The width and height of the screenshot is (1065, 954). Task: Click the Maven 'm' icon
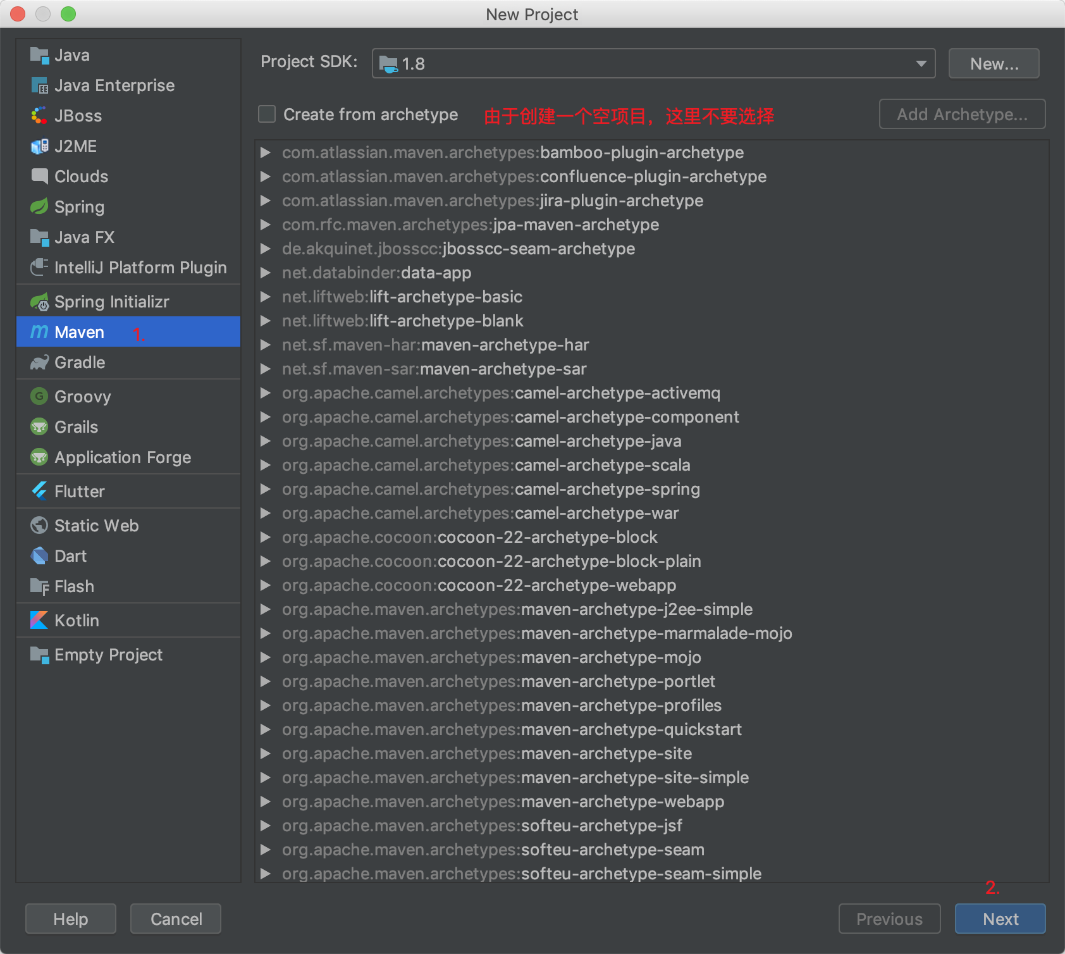tap(39, 332)
